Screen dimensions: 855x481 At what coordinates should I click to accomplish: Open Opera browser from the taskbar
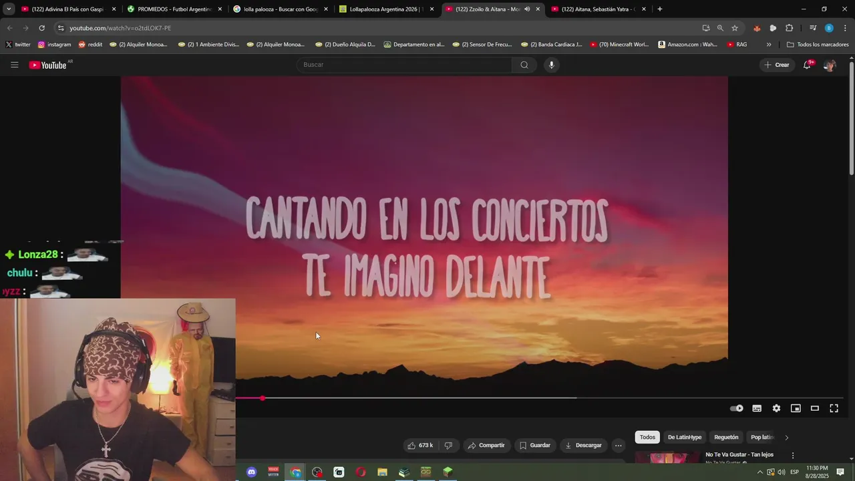tap(361, 472)
